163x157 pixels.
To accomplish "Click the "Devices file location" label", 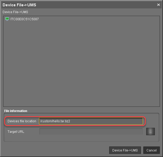I will pos(22,121).
